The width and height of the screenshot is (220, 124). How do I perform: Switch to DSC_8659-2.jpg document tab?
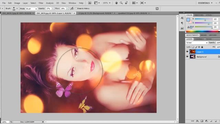17,13
